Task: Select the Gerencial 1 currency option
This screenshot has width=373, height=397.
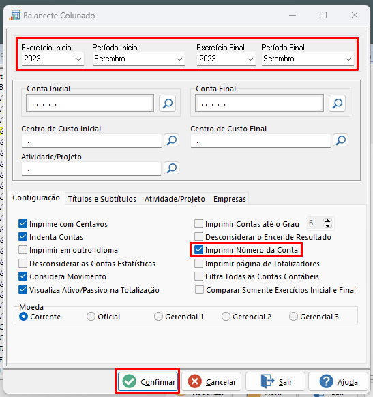Action: (158, 317)
